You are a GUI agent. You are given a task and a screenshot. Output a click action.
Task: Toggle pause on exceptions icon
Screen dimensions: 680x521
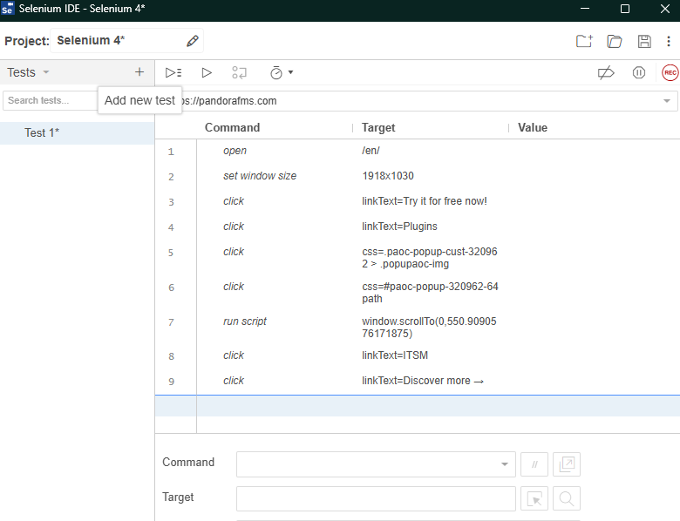coord(639,72)
